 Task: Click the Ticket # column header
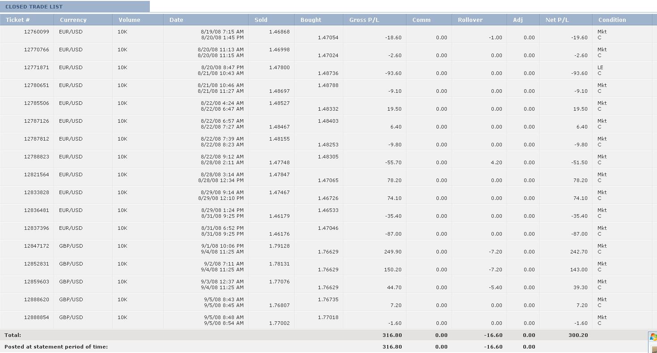pyautogui.click(x=27, y=20)
